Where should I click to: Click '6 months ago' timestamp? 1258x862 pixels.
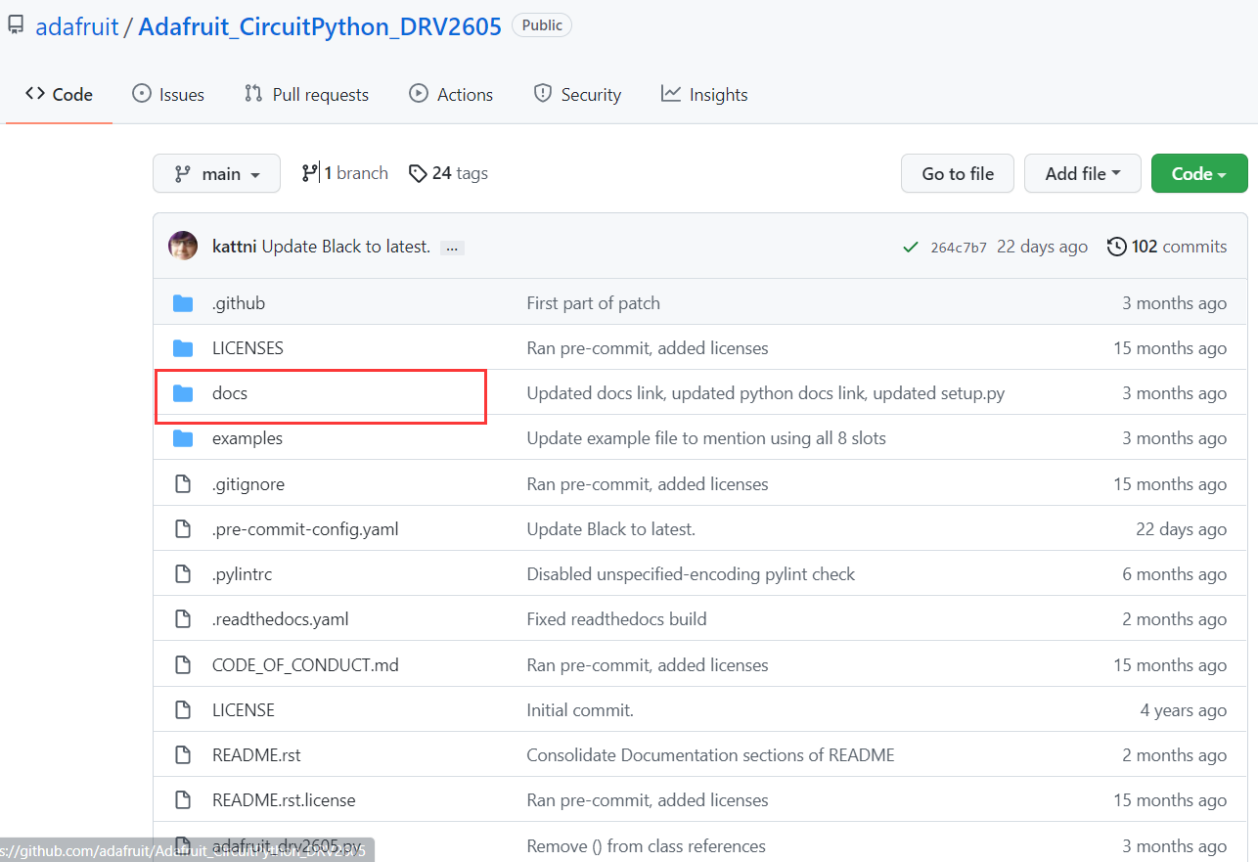1174,574
